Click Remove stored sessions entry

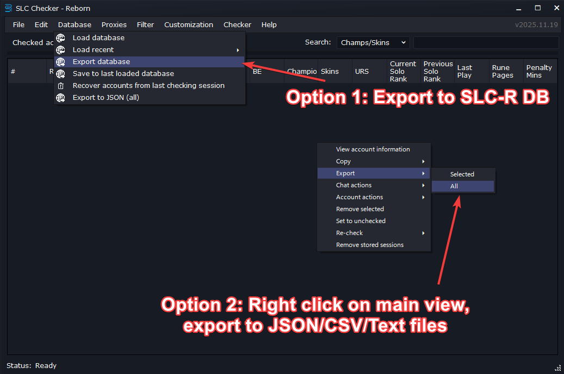click(x=370, y=245)
